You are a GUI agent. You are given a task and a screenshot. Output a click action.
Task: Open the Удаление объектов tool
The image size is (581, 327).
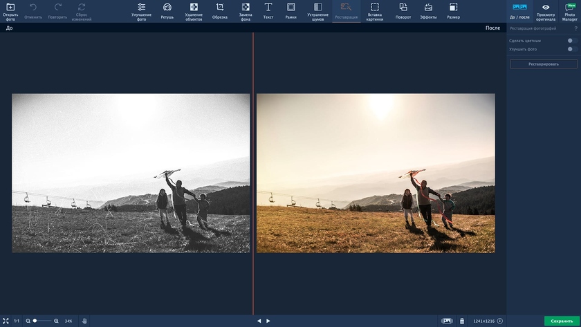[194, 10]
